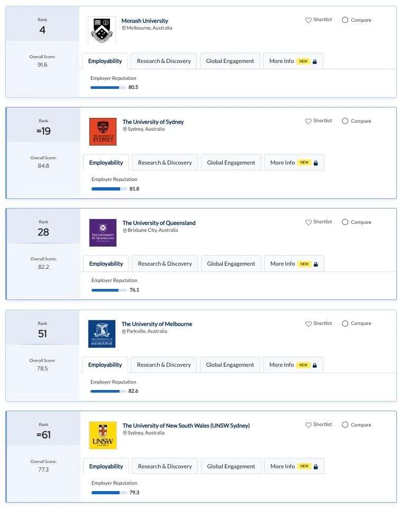Click heart icon for University of Sydney
The height and width of the screenshot is (508, 400).
pyautogui.click(x=308, y=121)
